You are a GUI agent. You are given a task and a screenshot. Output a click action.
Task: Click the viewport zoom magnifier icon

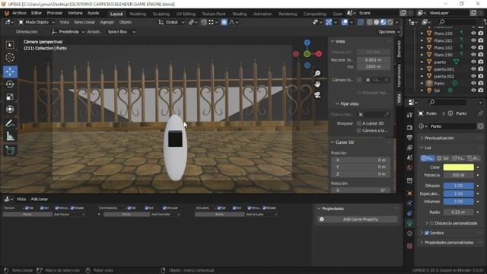pyautogui.click(x=317, y=73)
